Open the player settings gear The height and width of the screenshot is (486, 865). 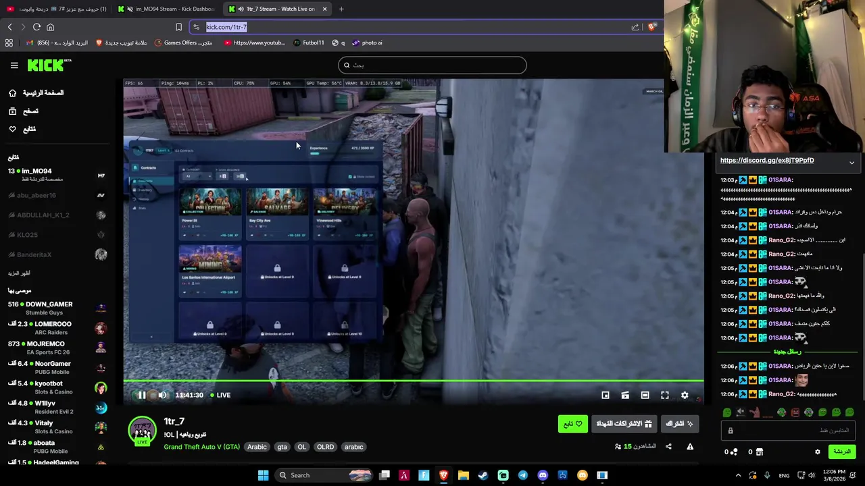click(x=685, y=395)
